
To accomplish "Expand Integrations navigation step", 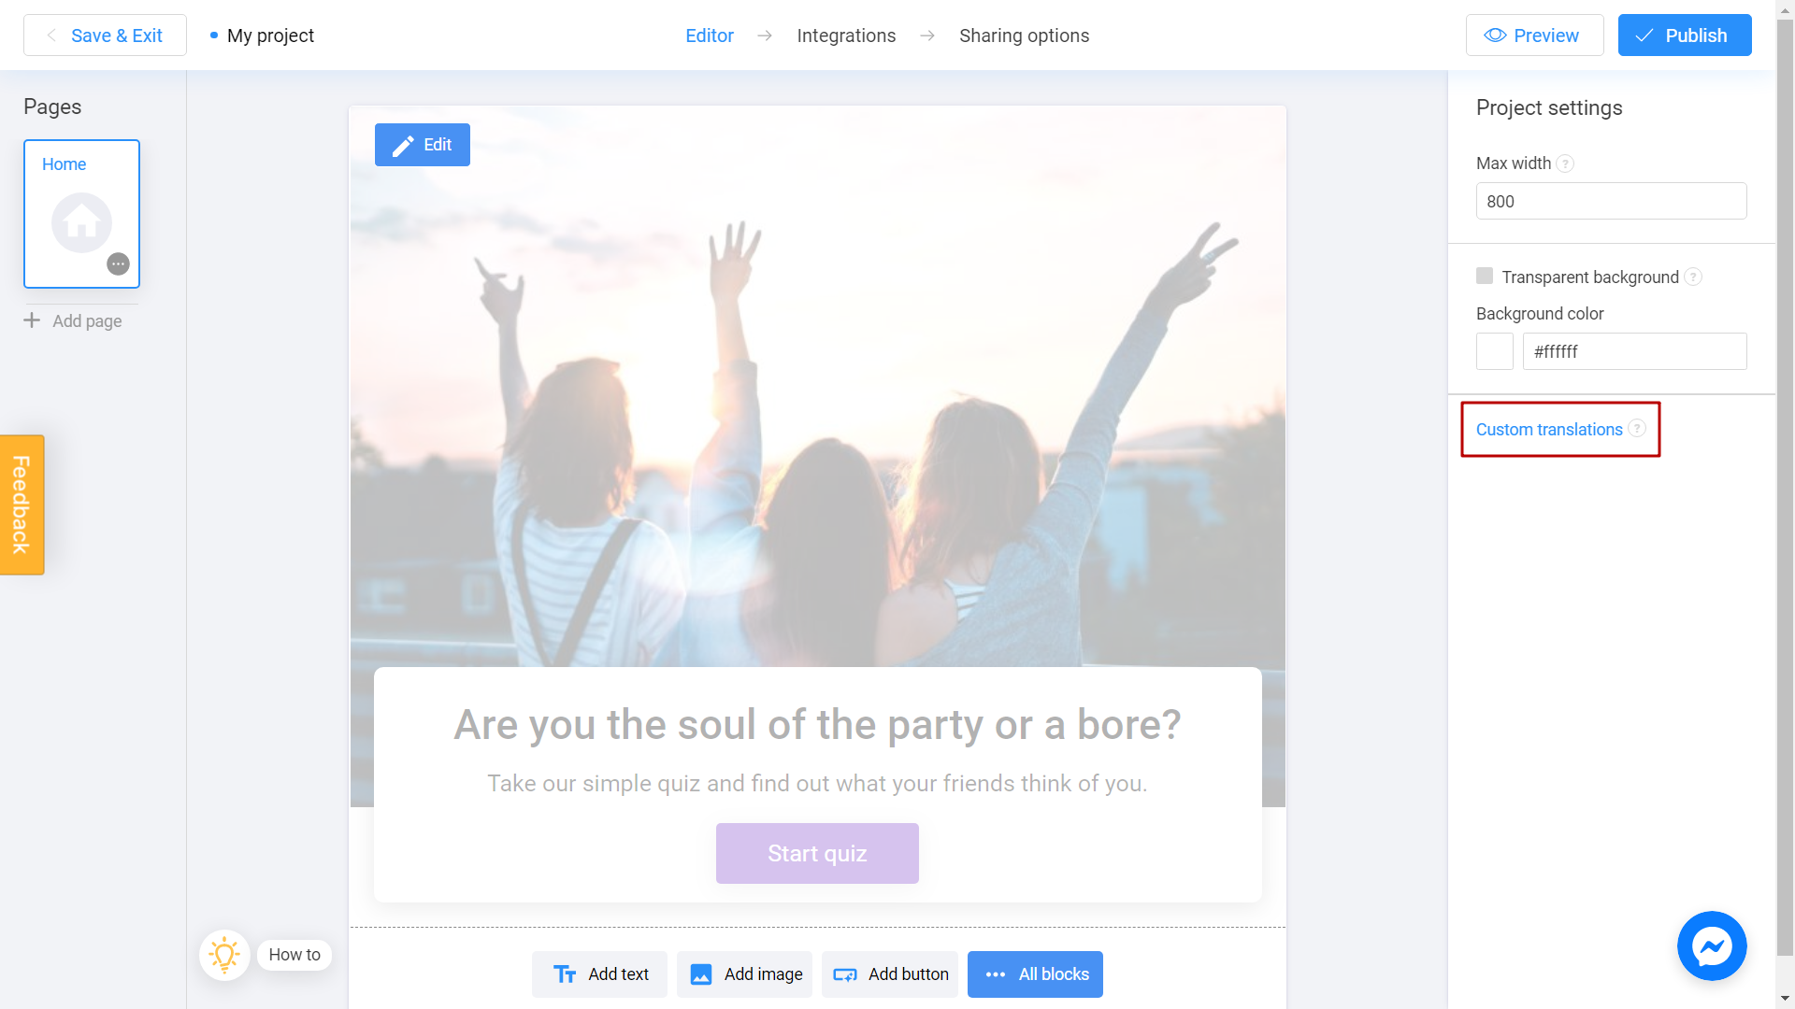I will pos(847,35).
